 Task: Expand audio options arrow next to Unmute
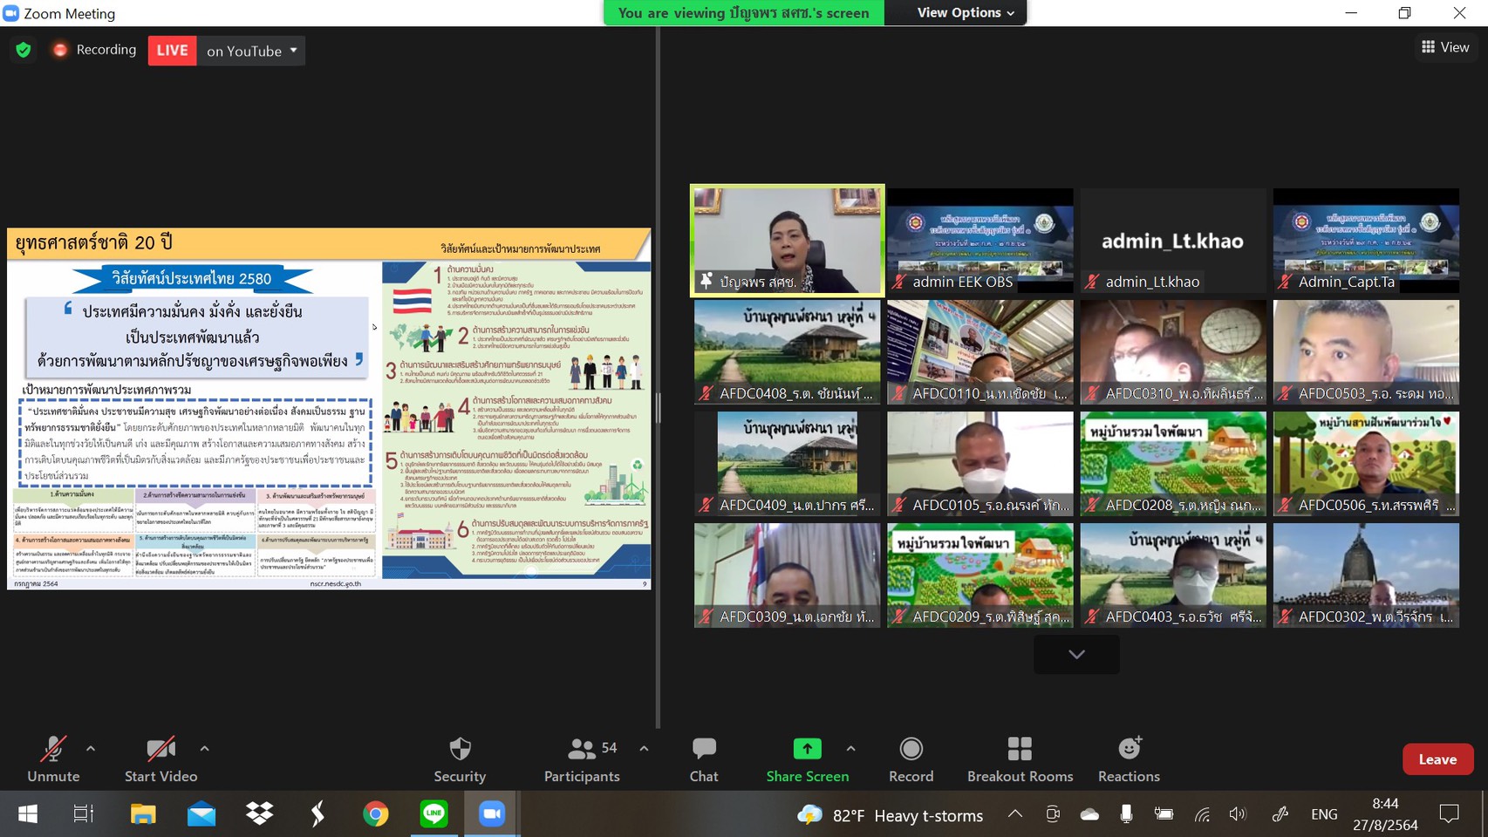(91, 749)
